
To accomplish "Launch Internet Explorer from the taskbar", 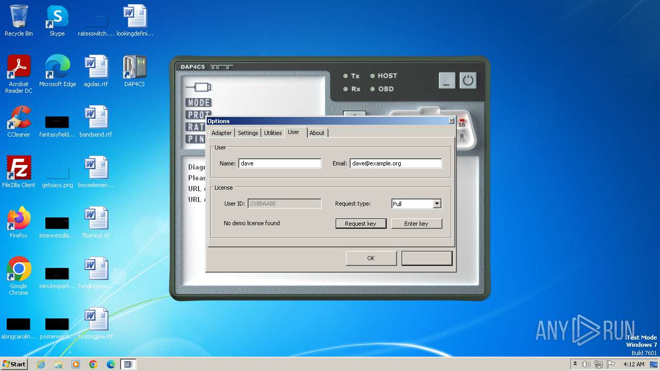I will click(x=41, y=364).
